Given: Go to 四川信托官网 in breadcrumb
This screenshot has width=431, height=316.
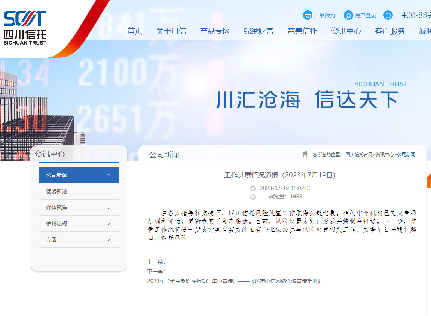Looking at the screenshot, I should point(359,155).
